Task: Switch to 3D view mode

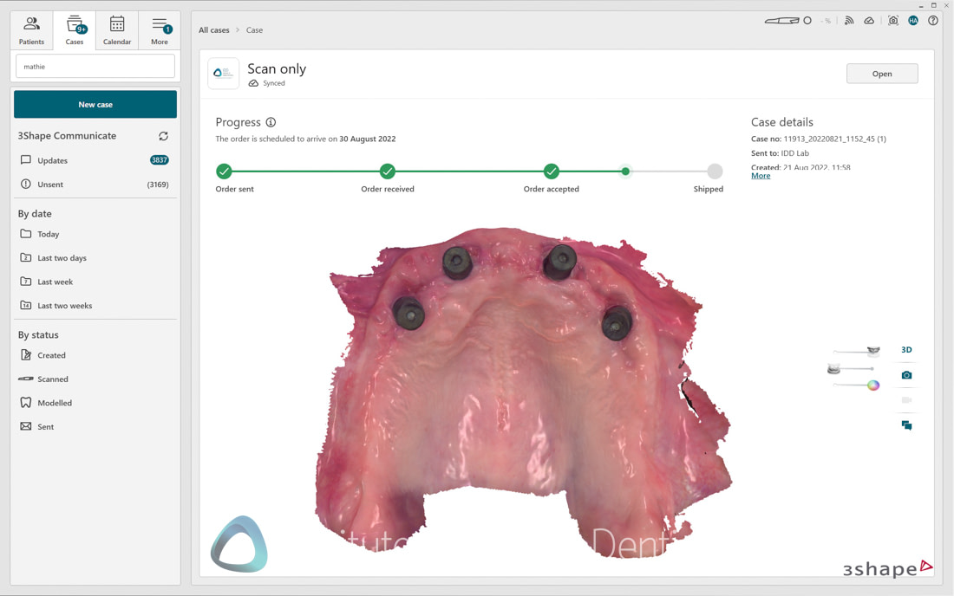Action: tap(905, 349)
